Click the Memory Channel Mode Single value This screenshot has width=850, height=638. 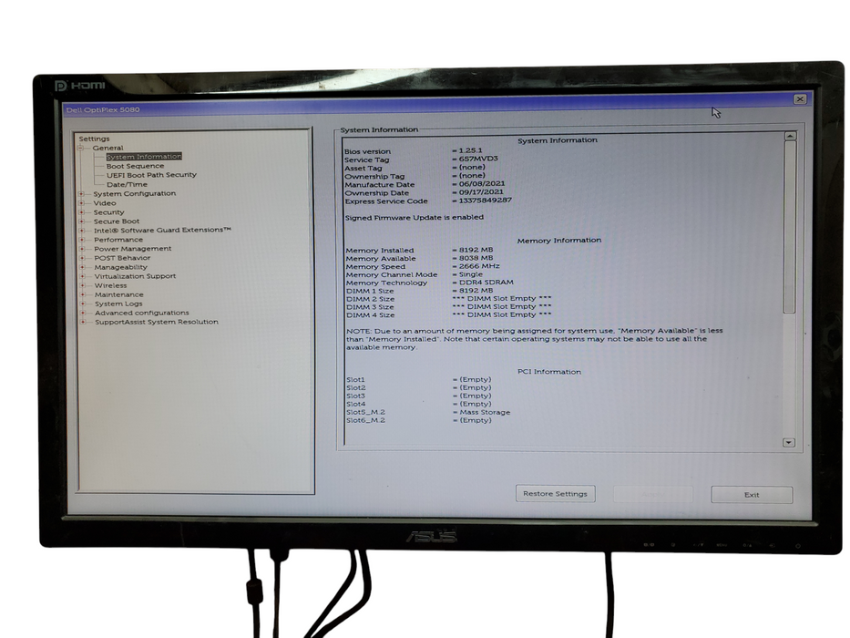(470, 274)
